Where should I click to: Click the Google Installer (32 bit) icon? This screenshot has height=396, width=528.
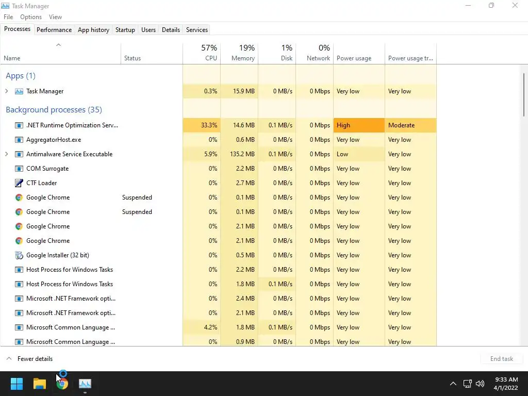click(19, 255)
